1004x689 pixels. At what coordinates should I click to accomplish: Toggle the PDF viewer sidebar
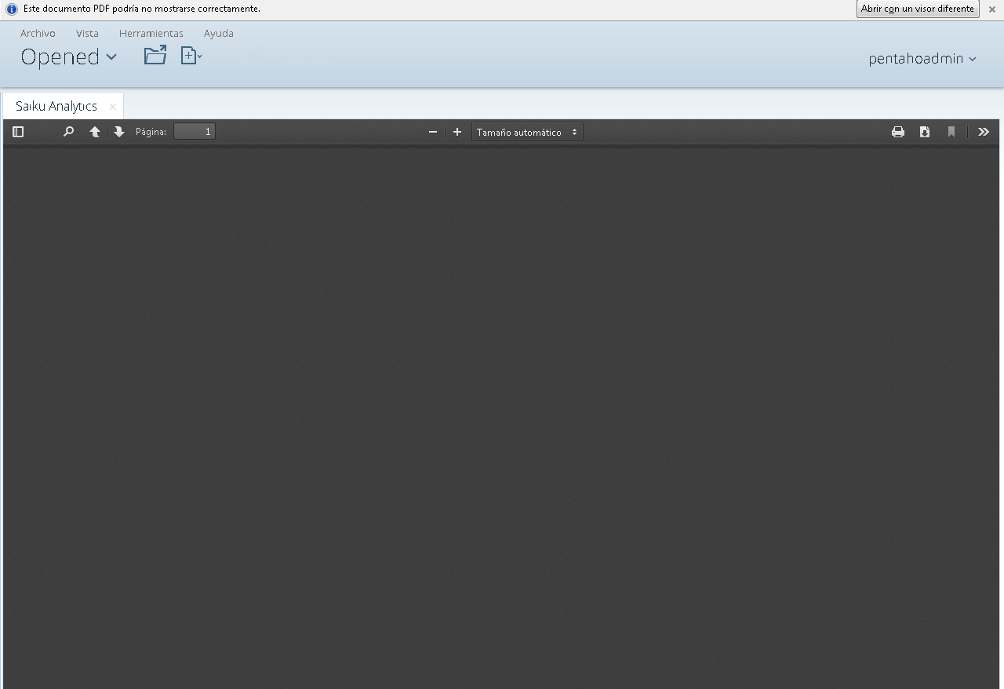(x=18, y=132)
